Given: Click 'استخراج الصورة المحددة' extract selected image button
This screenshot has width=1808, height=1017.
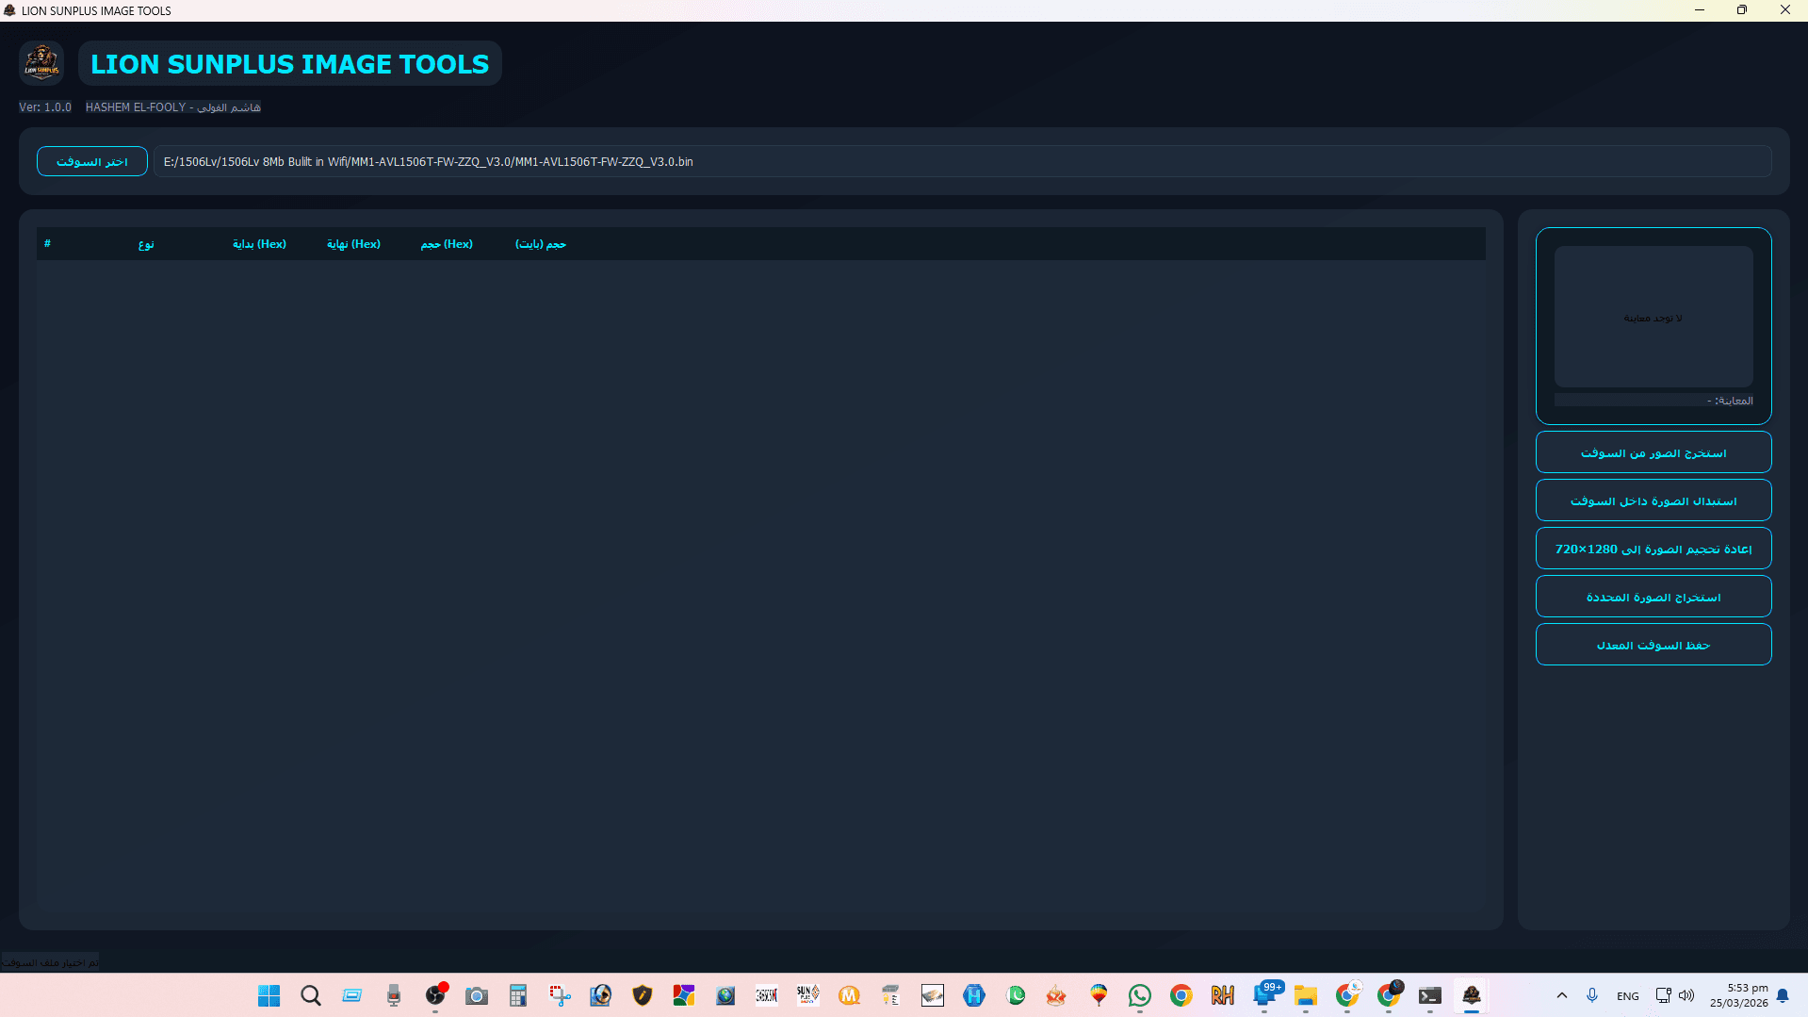Looking at the screenshot, I should pyautogui.click(x=1653, y=597).
